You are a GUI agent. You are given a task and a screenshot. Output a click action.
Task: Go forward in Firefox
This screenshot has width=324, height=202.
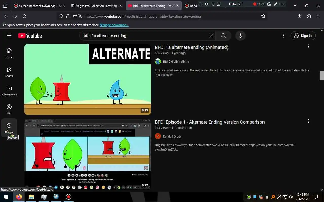15,16
